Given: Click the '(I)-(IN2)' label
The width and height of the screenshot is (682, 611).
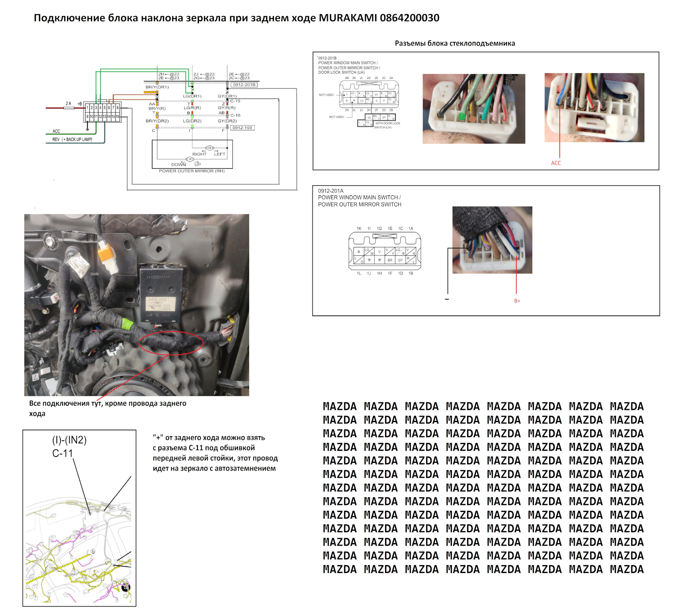Looking at the screenshot, I should 69,440.
